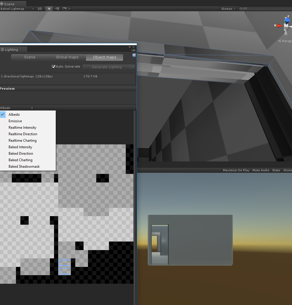
Task: Close the Lighting window
Action: pyautogui.click(x=134, y=47)
